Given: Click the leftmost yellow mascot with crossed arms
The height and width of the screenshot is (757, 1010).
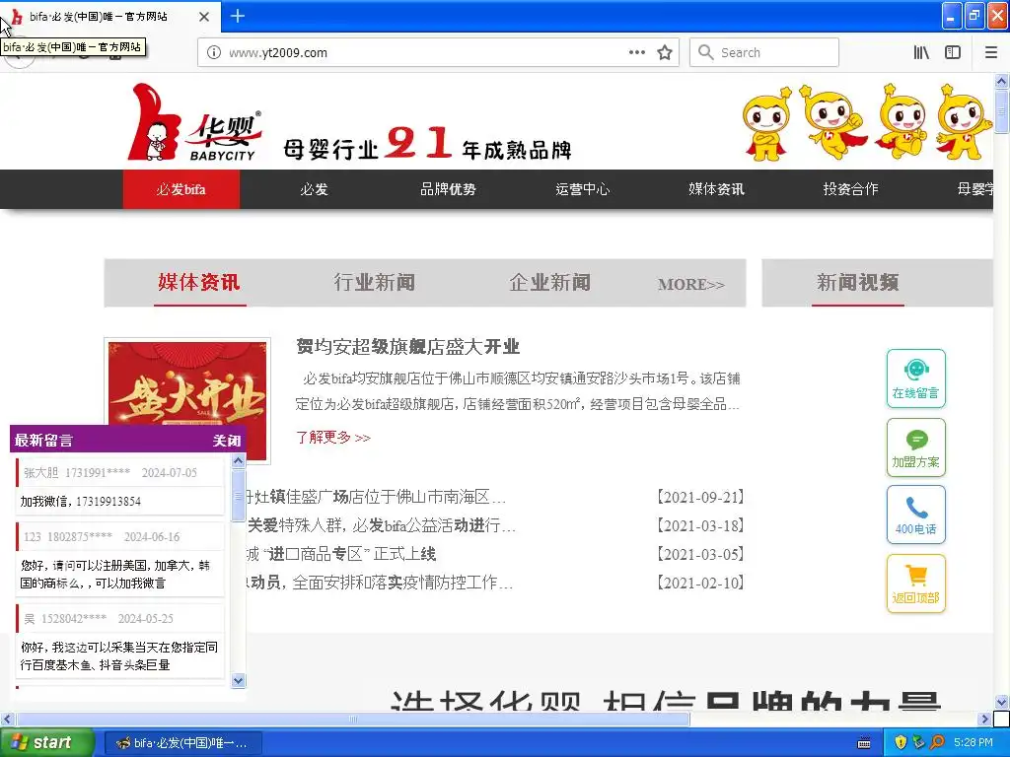Looking at the screenshot, I should tap(765, 124).
